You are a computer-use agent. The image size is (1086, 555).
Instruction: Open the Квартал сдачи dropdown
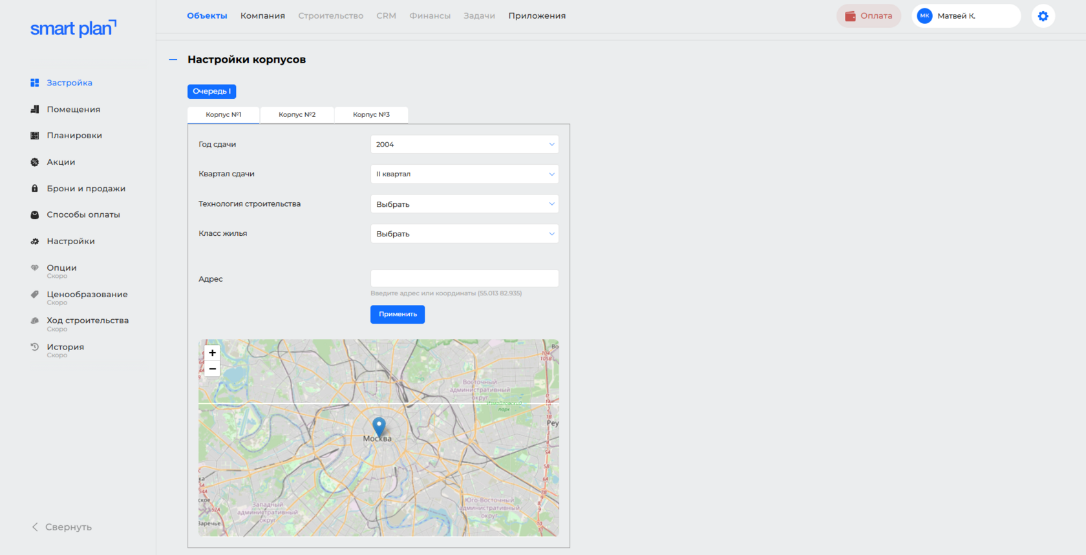pyautogui.click(x=465, y=174)
